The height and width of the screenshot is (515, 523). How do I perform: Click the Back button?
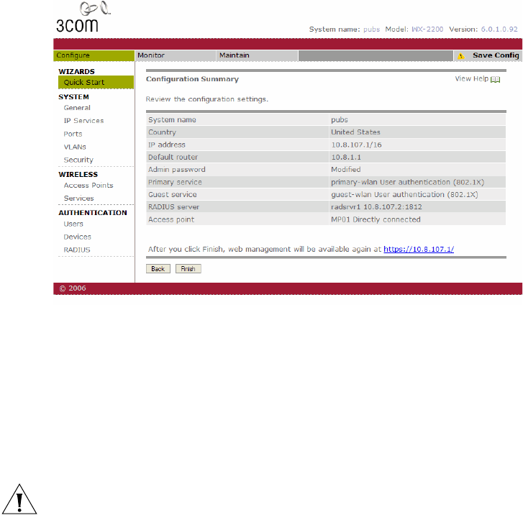[158, 269]
